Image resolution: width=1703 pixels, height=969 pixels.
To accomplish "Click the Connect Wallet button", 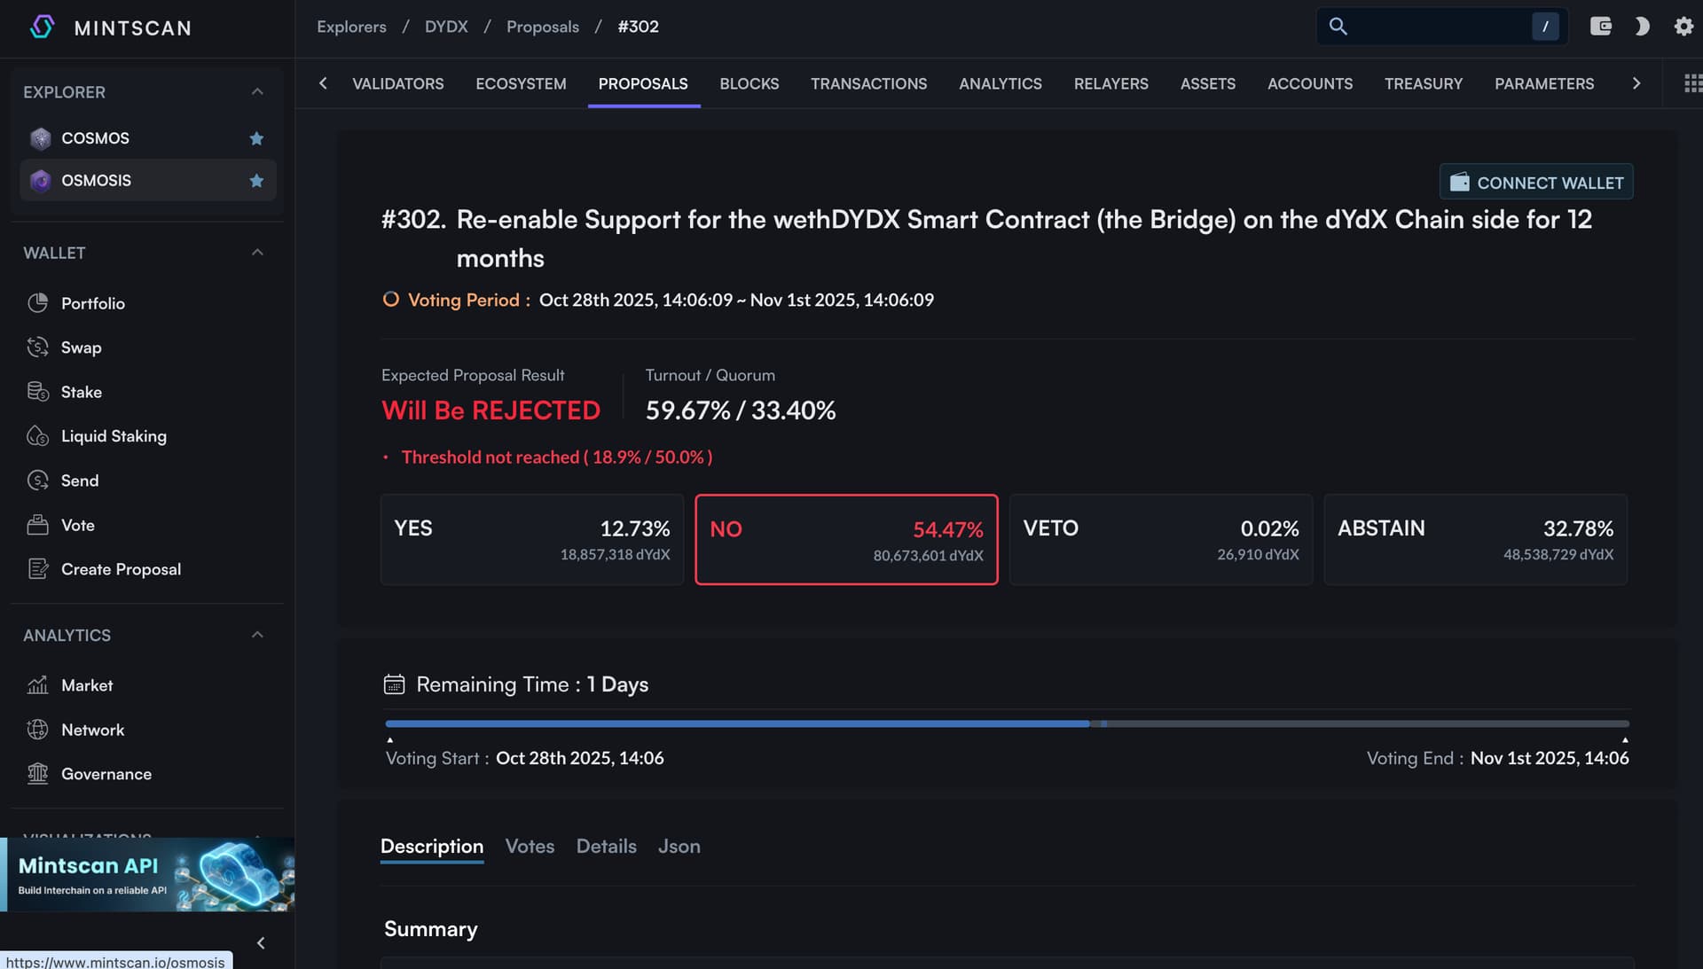I will (x=1535, y=183).
